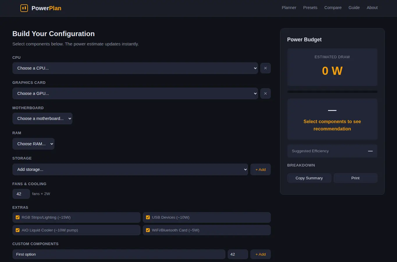Click the Copy Summary button
The height and width of the screenshot is (262, 397).
tap(309, 178)
